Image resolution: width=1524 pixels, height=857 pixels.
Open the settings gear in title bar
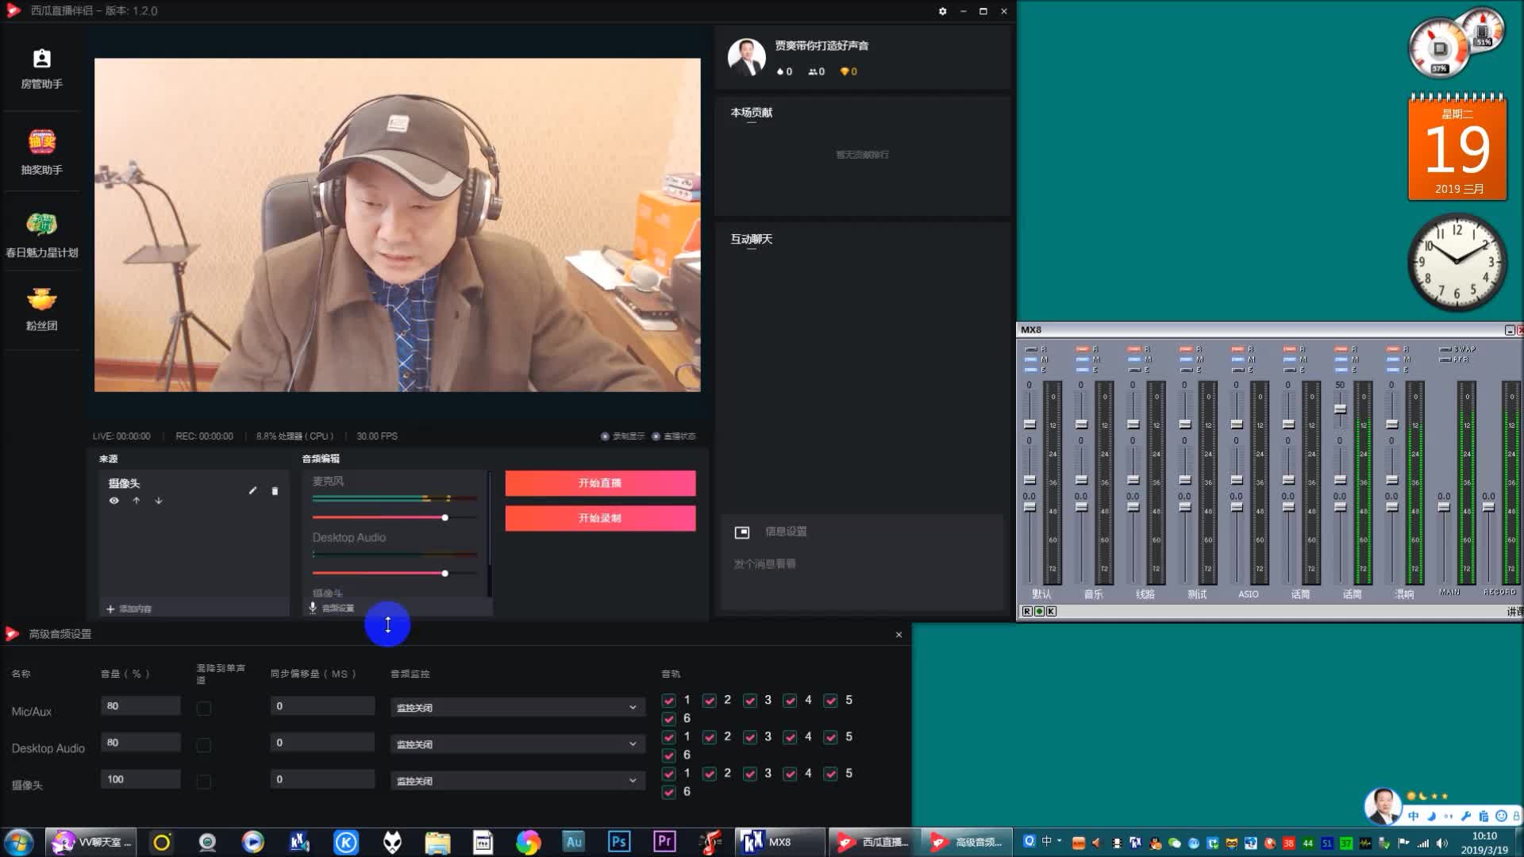tap(942, 11)
